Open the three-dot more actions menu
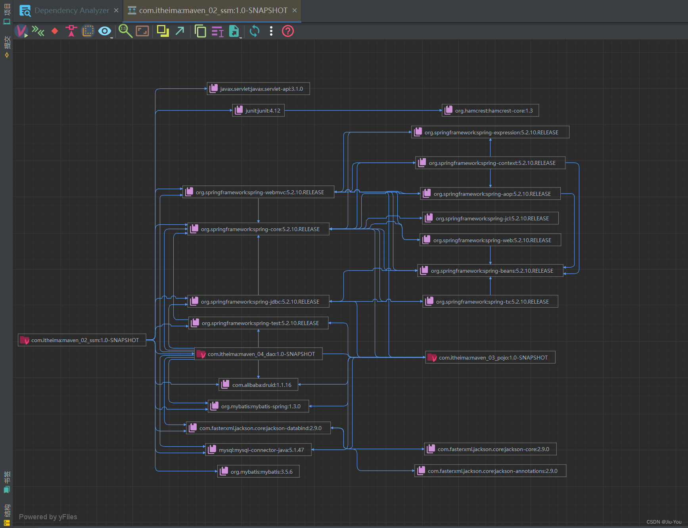Image resolution: width=688 pixels, height=528 pixels. (x=271, y=31)
